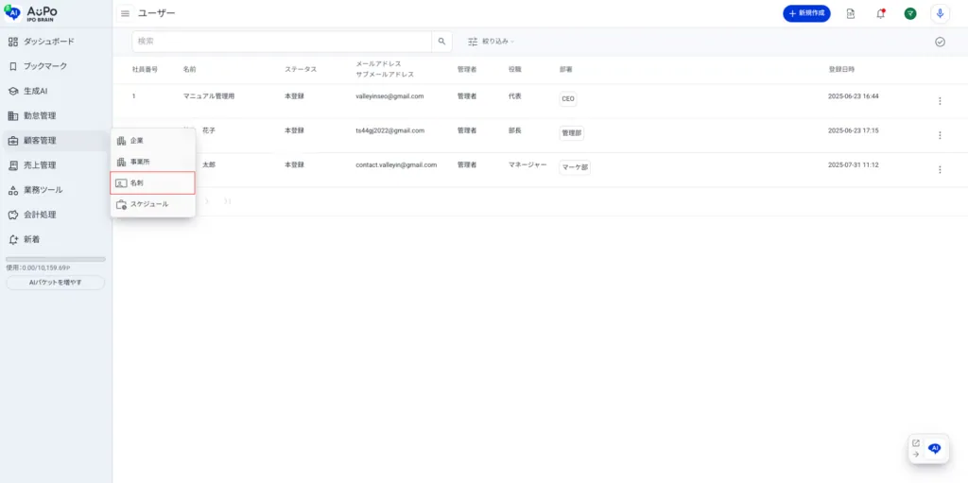Choose 事業所 from the submenu
This screenshot has height=483, width=968.
click(153, 162)
